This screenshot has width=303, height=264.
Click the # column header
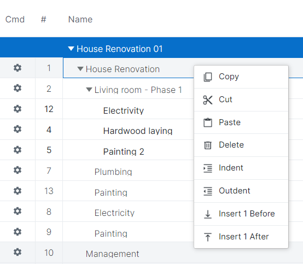click(x=43, y=19)
